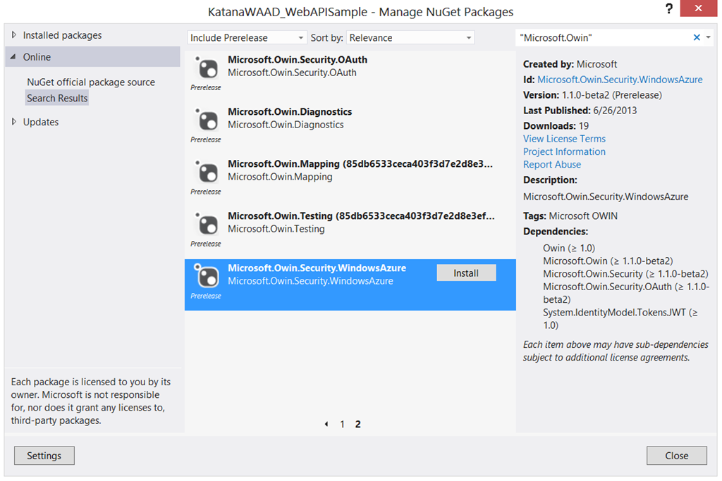Open the help question mark icon
722x481 pixels.
coord(669,8)
